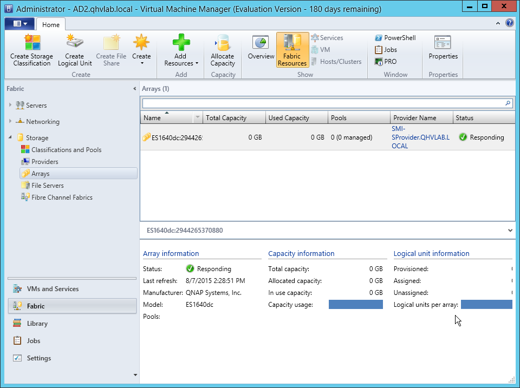Open Properties in the ribbon
The image size is (520, 388).
point(443,48)
